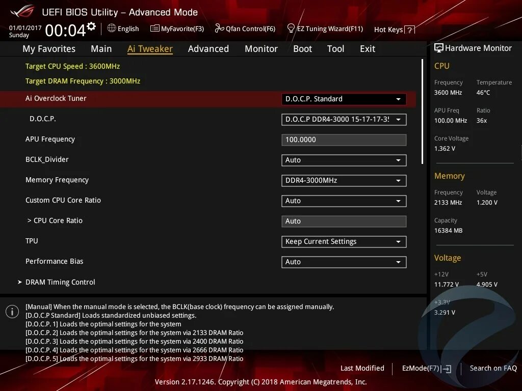The image size is (522, 391).
Task: Open MyFavorite(F3)
Action: [177, 29]
